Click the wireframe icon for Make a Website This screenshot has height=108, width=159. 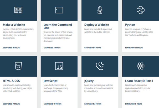pos(18,10)
